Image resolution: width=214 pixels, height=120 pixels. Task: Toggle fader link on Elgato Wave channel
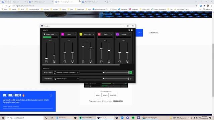pyautogui.click(x=50, y=41)
